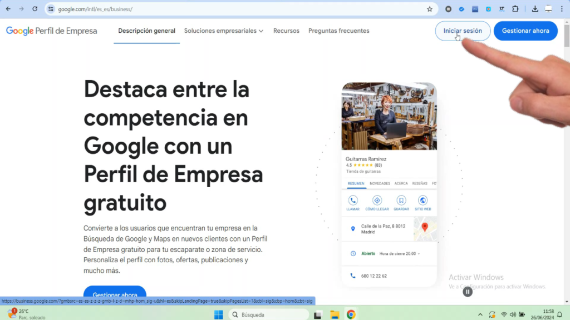This screenshot has height=320, width=570.
Task: Expand the Soluciones empresariales dropdown
Action: [x=223, y=31]
